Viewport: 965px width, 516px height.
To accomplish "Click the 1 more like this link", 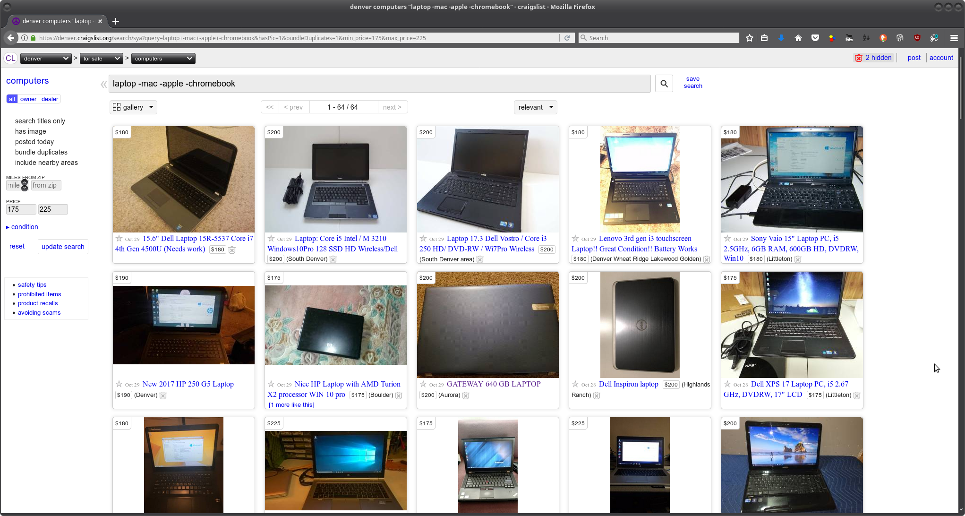I will tap(291, 405).
